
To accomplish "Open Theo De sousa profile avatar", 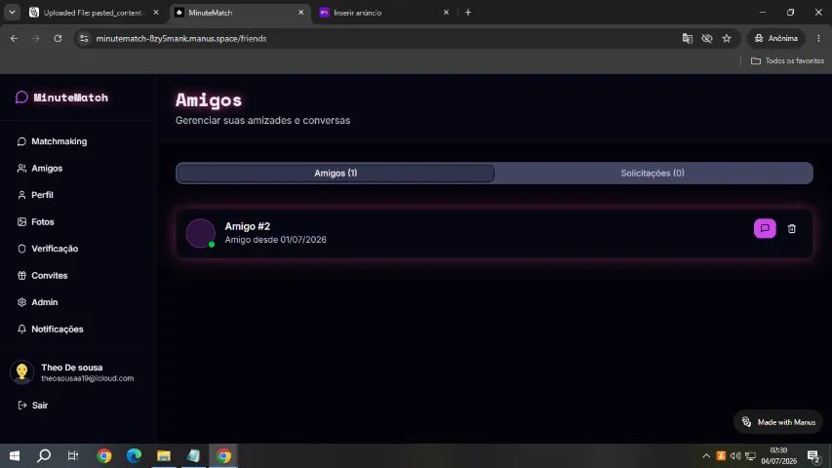I will (x=21, y=371).
